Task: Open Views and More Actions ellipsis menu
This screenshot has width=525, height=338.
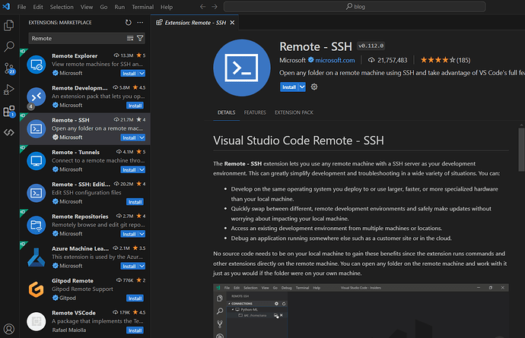Action: coord(140,22)
